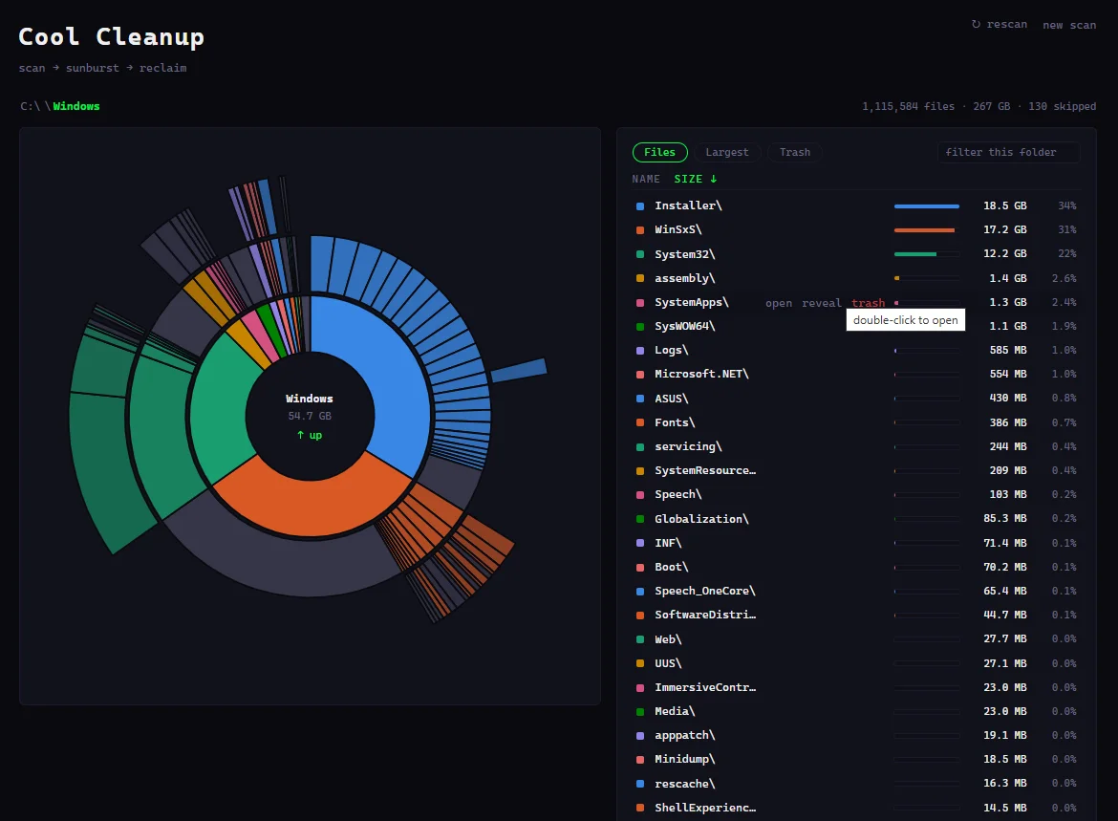Click the System32 size bar
The height and width of the screenshot is (821, 1118).
click(x=926, y=254)
